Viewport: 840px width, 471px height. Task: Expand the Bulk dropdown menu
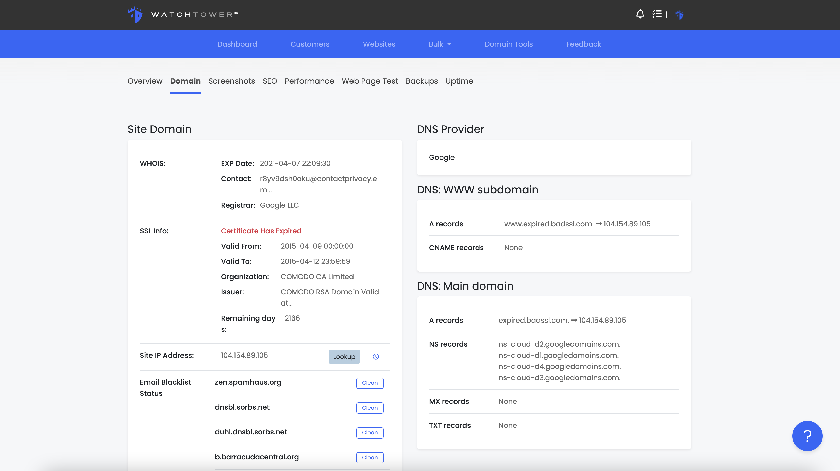pos(440,44)
